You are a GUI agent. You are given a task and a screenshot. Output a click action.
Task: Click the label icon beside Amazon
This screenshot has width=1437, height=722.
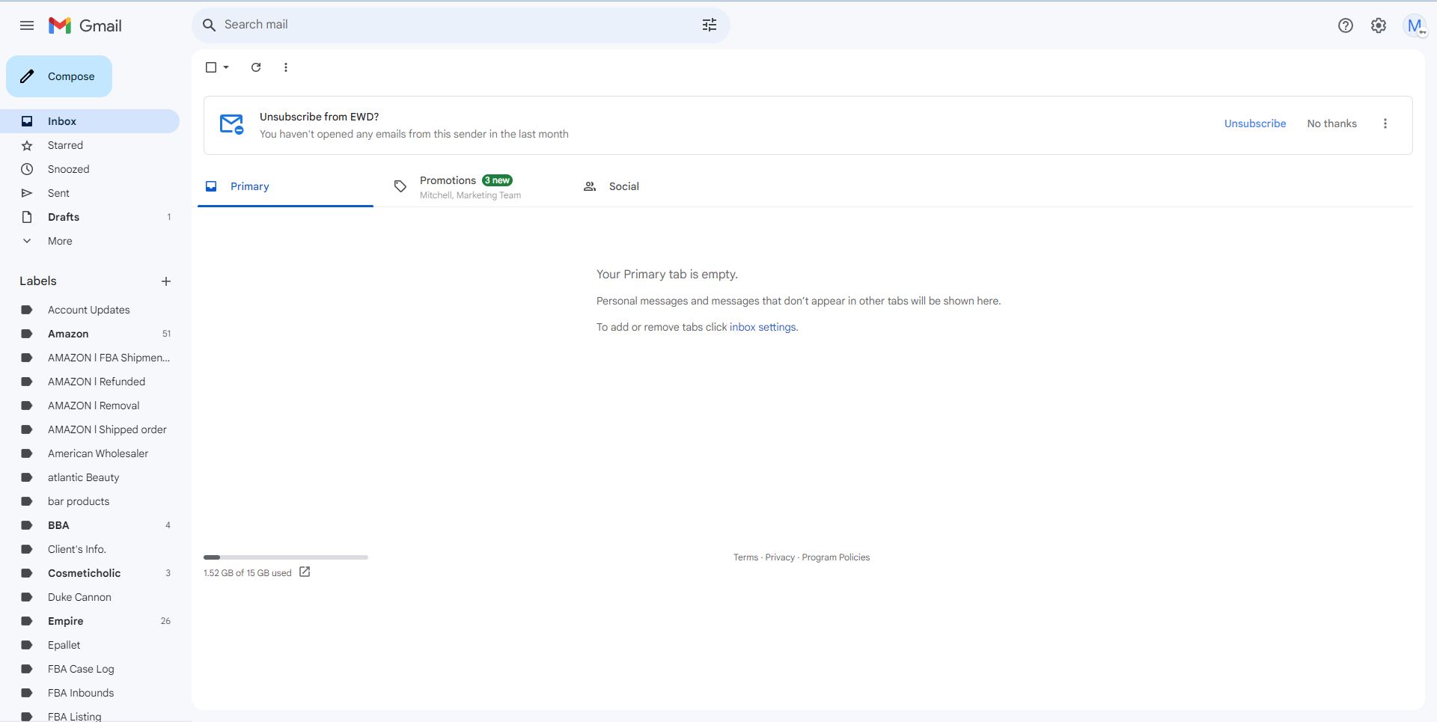pos(27,334)
